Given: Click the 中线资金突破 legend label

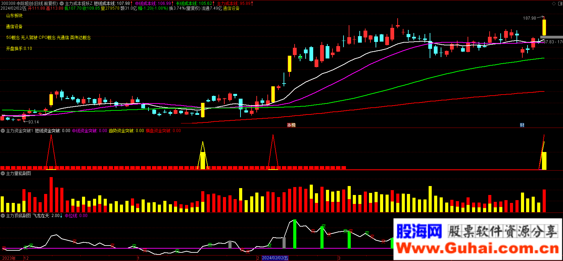Looking at the screenshot, I should pos(84,131).
